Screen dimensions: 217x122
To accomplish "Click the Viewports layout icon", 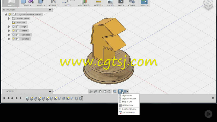I will 125,91.
